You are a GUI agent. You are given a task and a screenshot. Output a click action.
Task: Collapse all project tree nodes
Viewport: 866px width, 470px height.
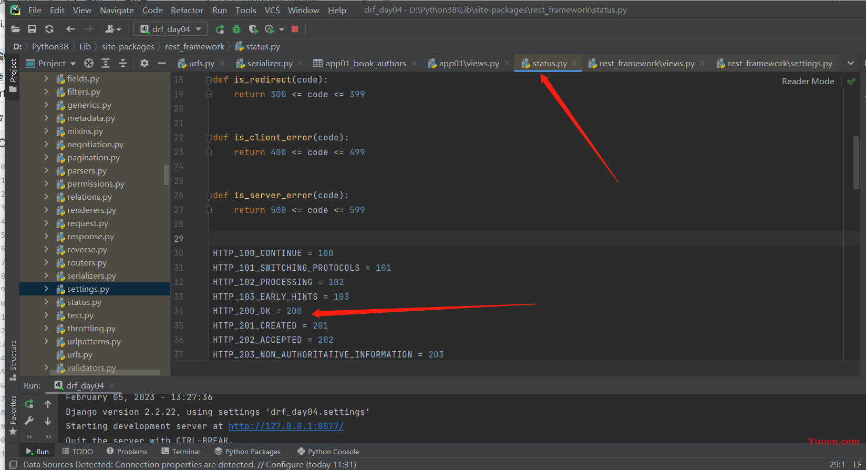(x=123, y=63)
